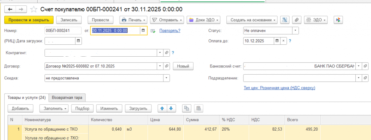371x140 pixels.
Task: Open the document structure icon next to Создать на основании
Action: [x=285, y=20]
